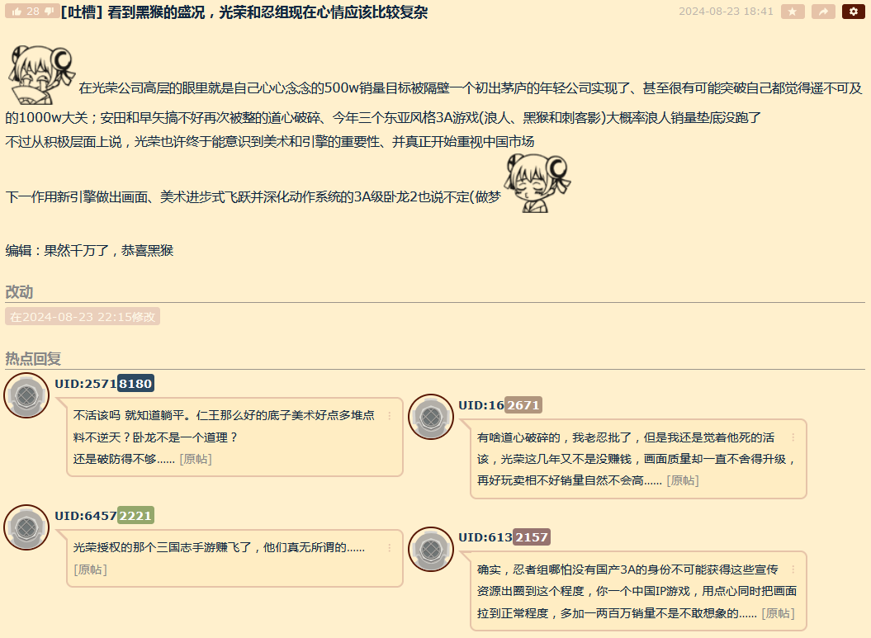Viewport: 871px width, 638px height.
Task: Click avatar of user UID:613
Action: [431, 549]
